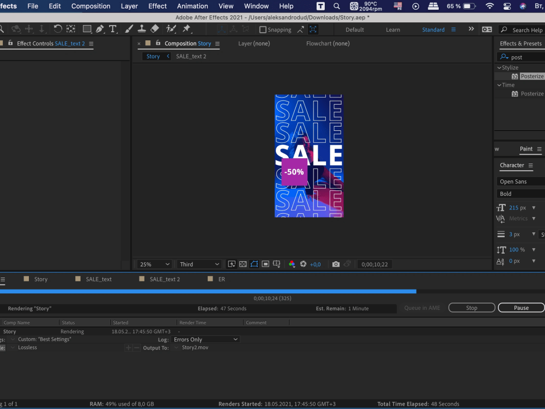Screen dimensions: 545x409
Task: Open the Layer menu
Action: pos(129,6)
